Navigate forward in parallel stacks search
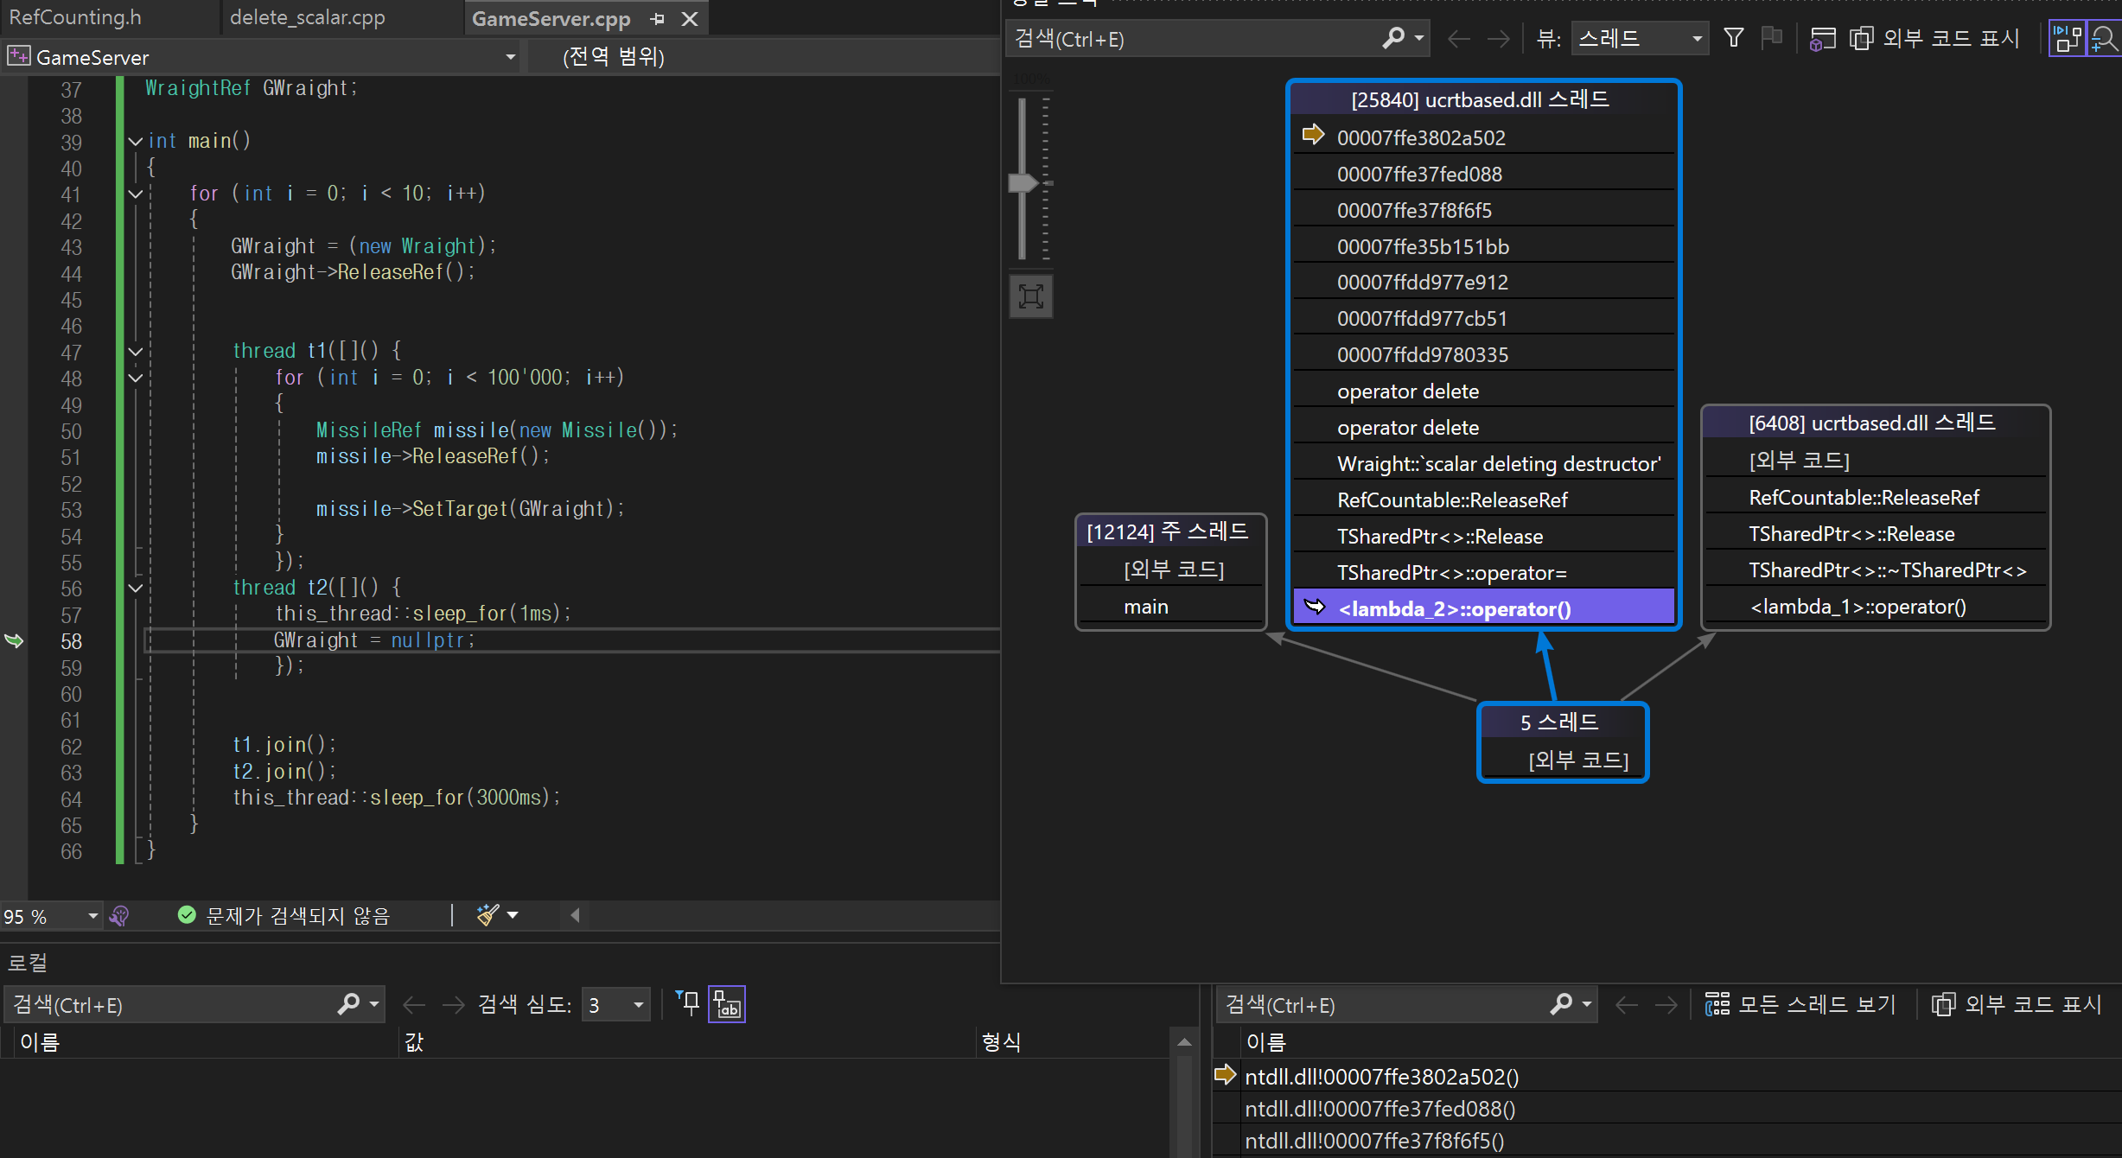Image resolution: width=2122 pixels, height=1158 pixels. tap(1498, 39)
